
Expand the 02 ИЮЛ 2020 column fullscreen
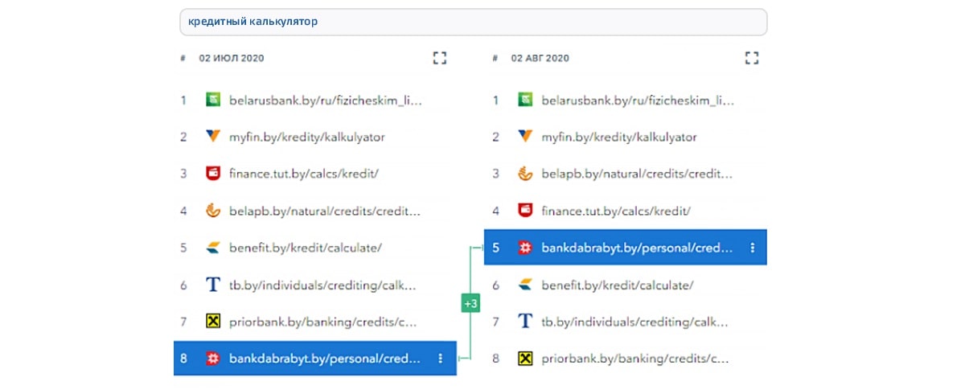click(x=439, y=58)
